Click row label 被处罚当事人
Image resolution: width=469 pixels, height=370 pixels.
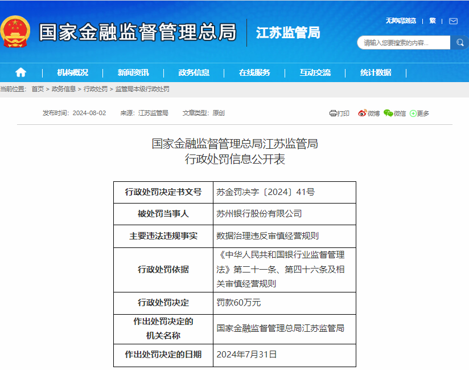(x=163, y=214)
